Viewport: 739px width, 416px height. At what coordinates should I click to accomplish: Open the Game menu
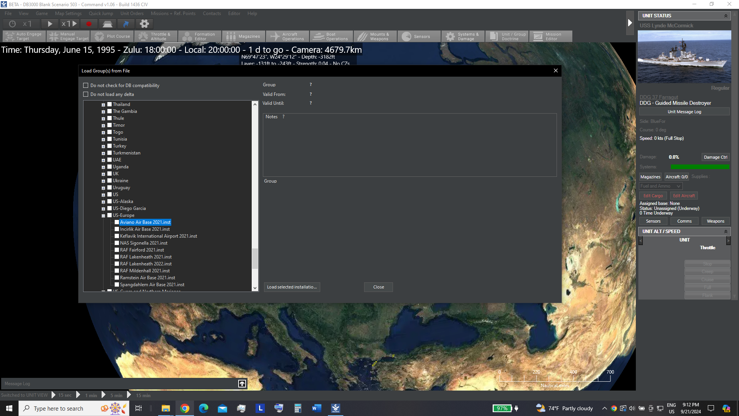coord(42,13)
